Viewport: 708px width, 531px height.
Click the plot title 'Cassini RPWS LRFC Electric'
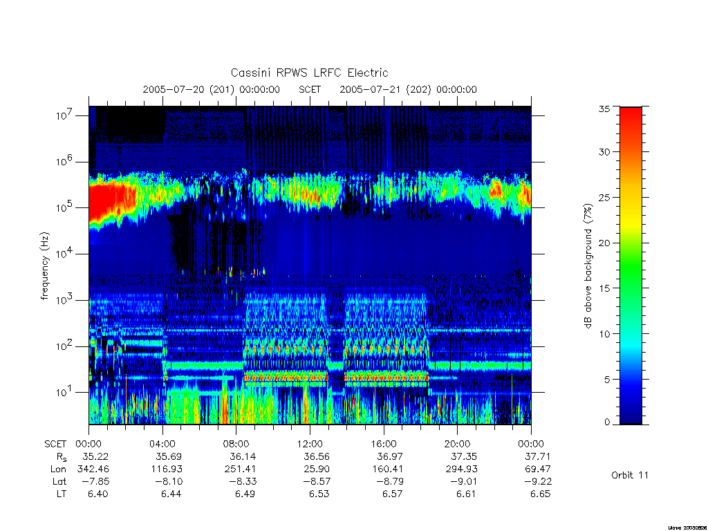[309, 73]
